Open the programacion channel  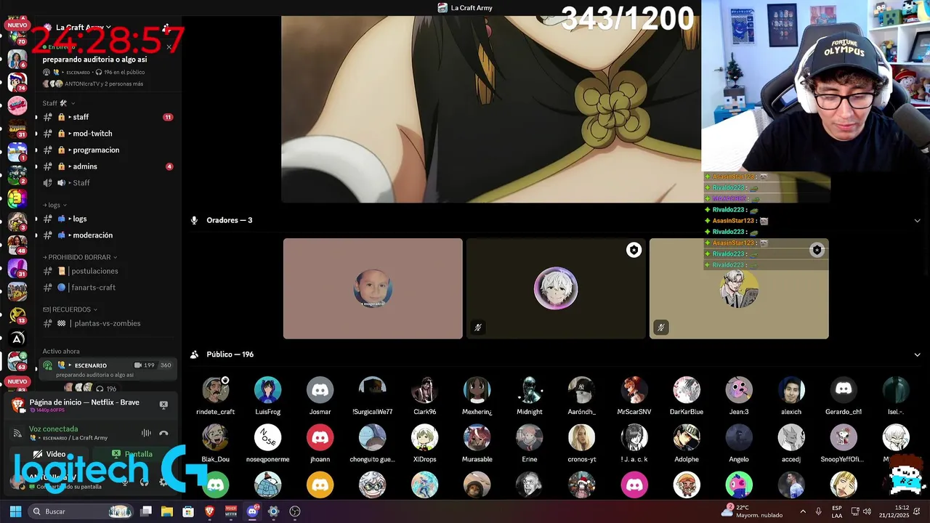pos(107,150)
